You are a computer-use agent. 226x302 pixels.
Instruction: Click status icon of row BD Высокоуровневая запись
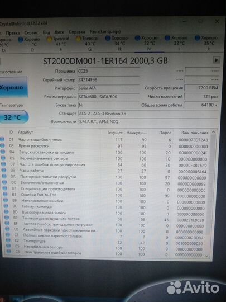tap(6, 212)
